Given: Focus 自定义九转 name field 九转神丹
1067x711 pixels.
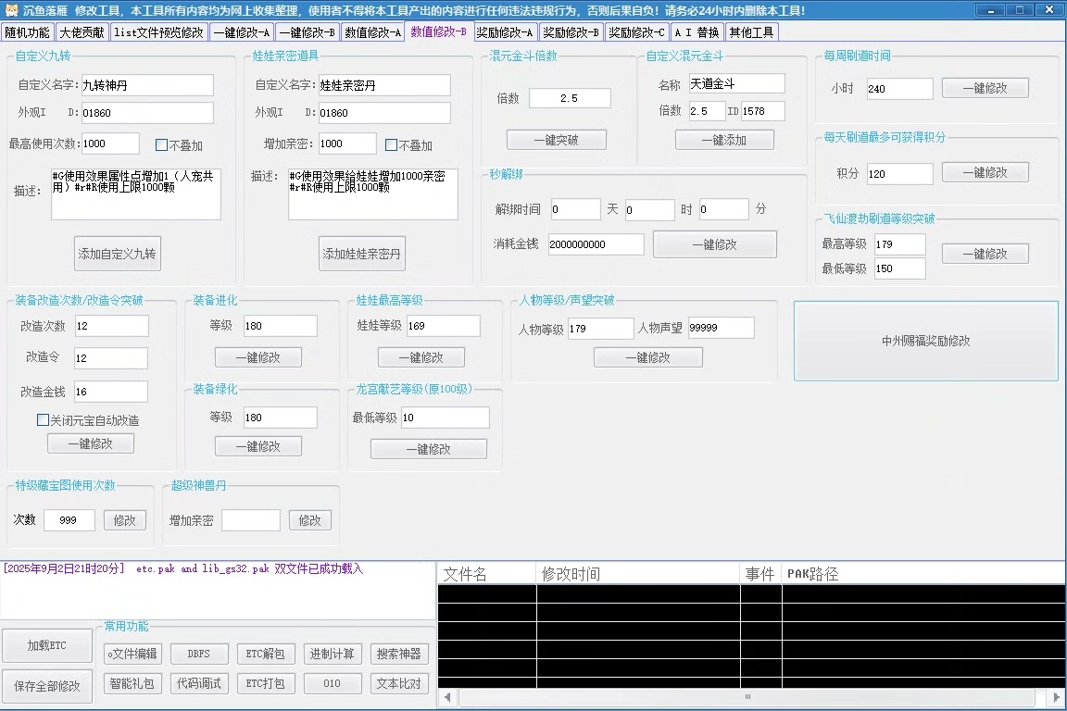Looking at the screenshot, I should click(147, 85).
